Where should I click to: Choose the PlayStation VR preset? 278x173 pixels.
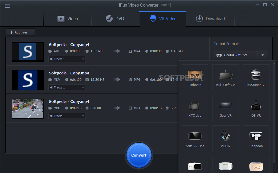(x=256, y=78)
